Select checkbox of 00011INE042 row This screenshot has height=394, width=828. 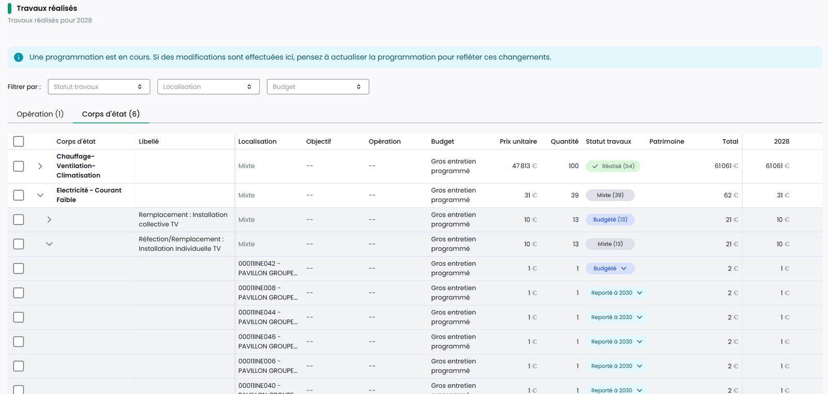tap(19, 268)
